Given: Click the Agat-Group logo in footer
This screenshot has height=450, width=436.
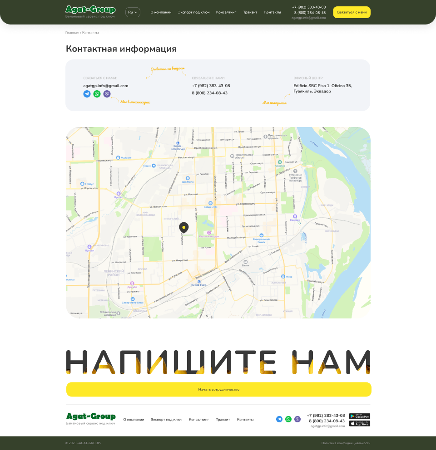Looking at the screenshot, I should coord(91,416).
